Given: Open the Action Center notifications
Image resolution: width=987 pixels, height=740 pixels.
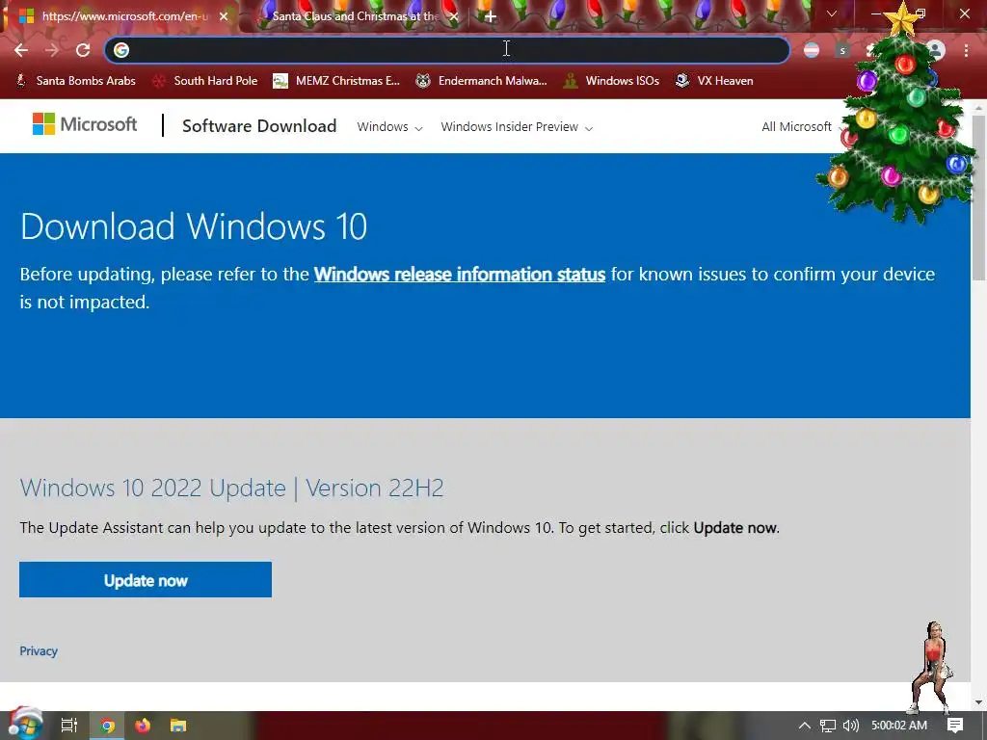Looking at the screenshot, I should click(x=955, y=726).
